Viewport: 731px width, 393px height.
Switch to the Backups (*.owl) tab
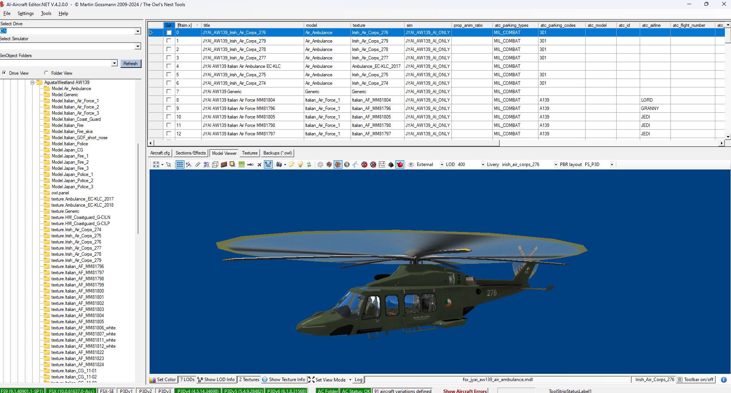click(278, 153)
